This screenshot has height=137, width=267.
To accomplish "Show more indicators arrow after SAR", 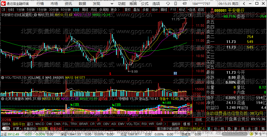I will tap(165, 124).
